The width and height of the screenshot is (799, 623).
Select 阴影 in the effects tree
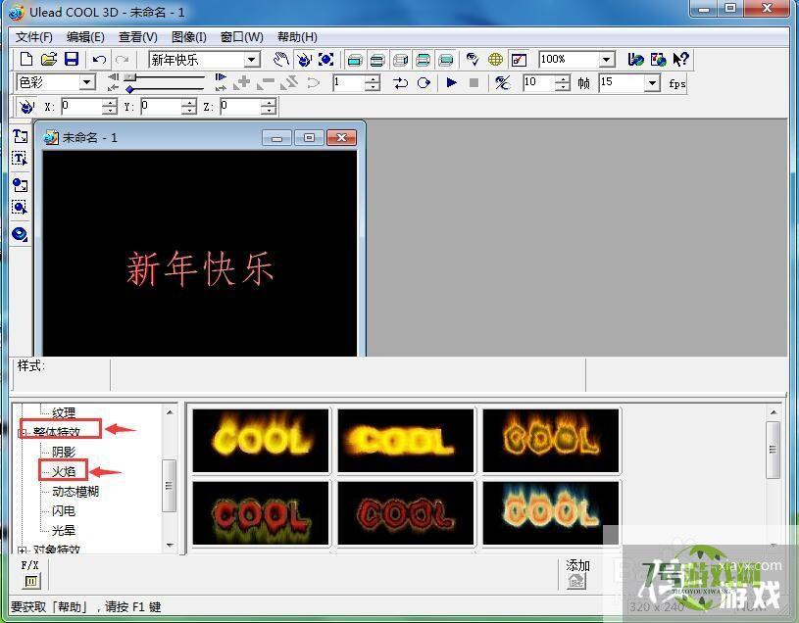coord(64,452)
